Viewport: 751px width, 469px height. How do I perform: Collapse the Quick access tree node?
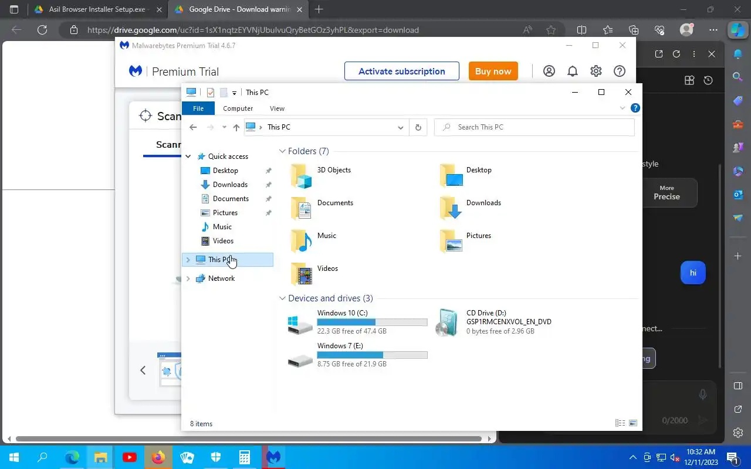click(x=188, y=157)
